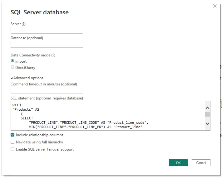222x178 pixels.
Task: Collapse the Advanced options section
Action: pyautogui.click(x=27, y=78)
